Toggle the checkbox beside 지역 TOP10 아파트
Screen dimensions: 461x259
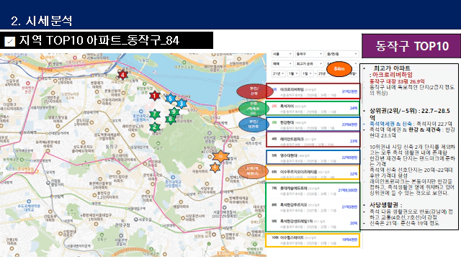(x=9, y=42)
